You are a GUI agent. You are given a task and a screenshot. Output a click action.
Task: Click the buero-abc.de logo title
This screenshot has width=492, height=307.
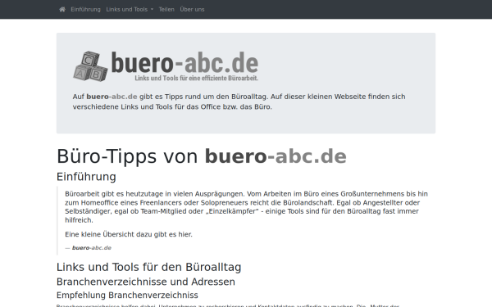(184, 63)
